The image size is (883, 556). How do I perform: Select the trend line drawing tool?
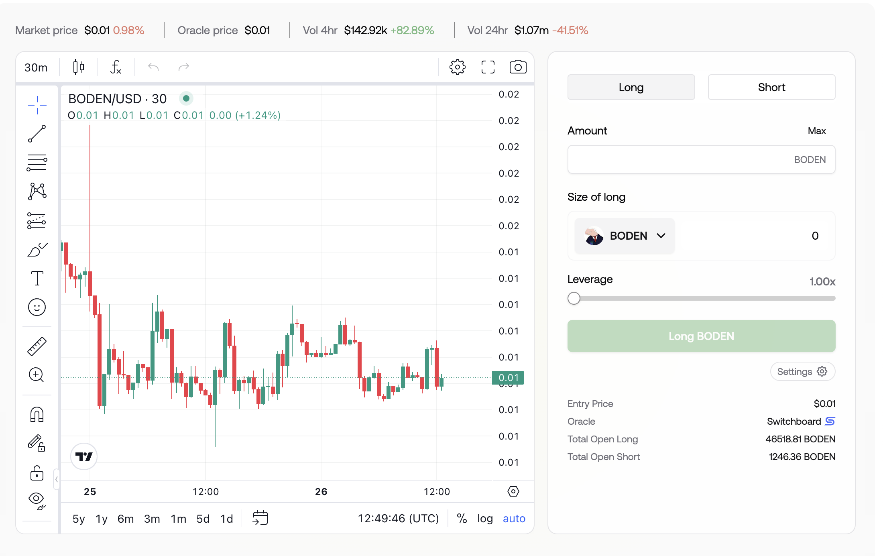tap(37, 134)
